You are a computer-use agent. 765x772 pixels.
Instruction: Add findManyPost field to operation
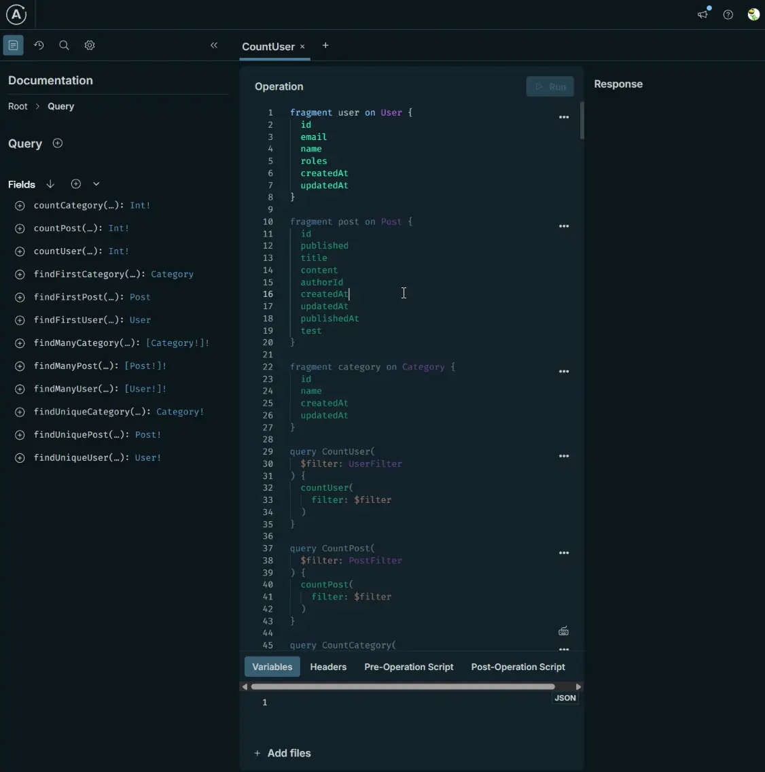tap(20, 366)
